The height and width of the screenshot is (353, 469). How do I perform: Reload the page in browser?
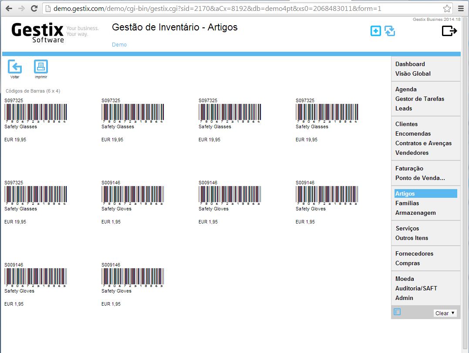34,8
